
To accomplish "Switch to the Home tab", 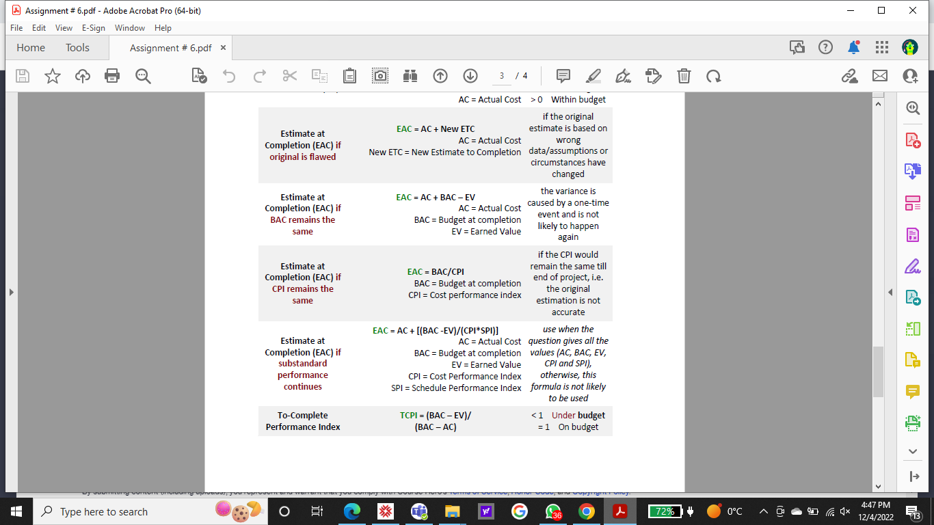I will (31, 48).
